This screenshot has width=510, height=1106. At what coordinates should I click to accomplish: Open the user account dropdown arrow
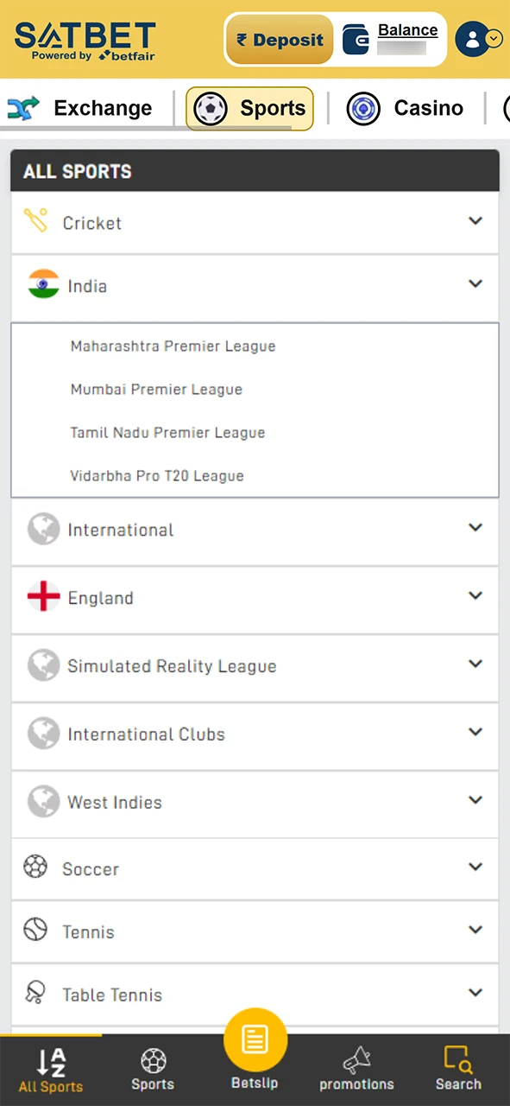pos(494,39)
